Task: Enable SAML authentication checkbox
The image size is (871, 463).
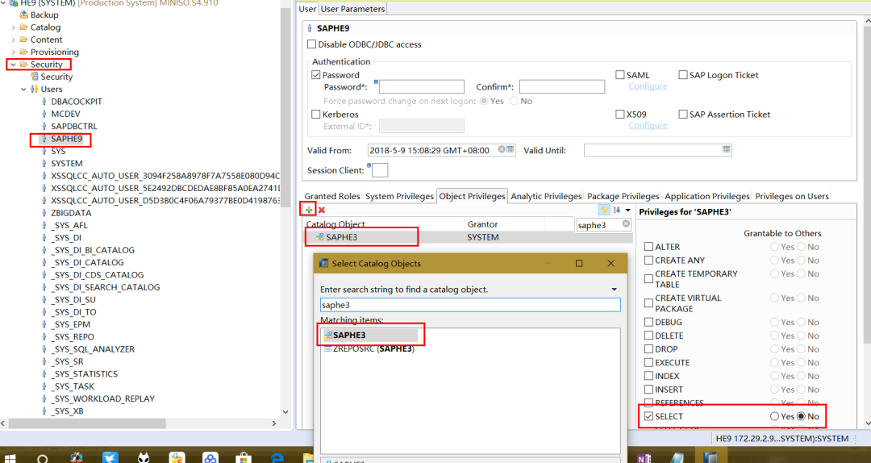Action: (x=620, y=75)
